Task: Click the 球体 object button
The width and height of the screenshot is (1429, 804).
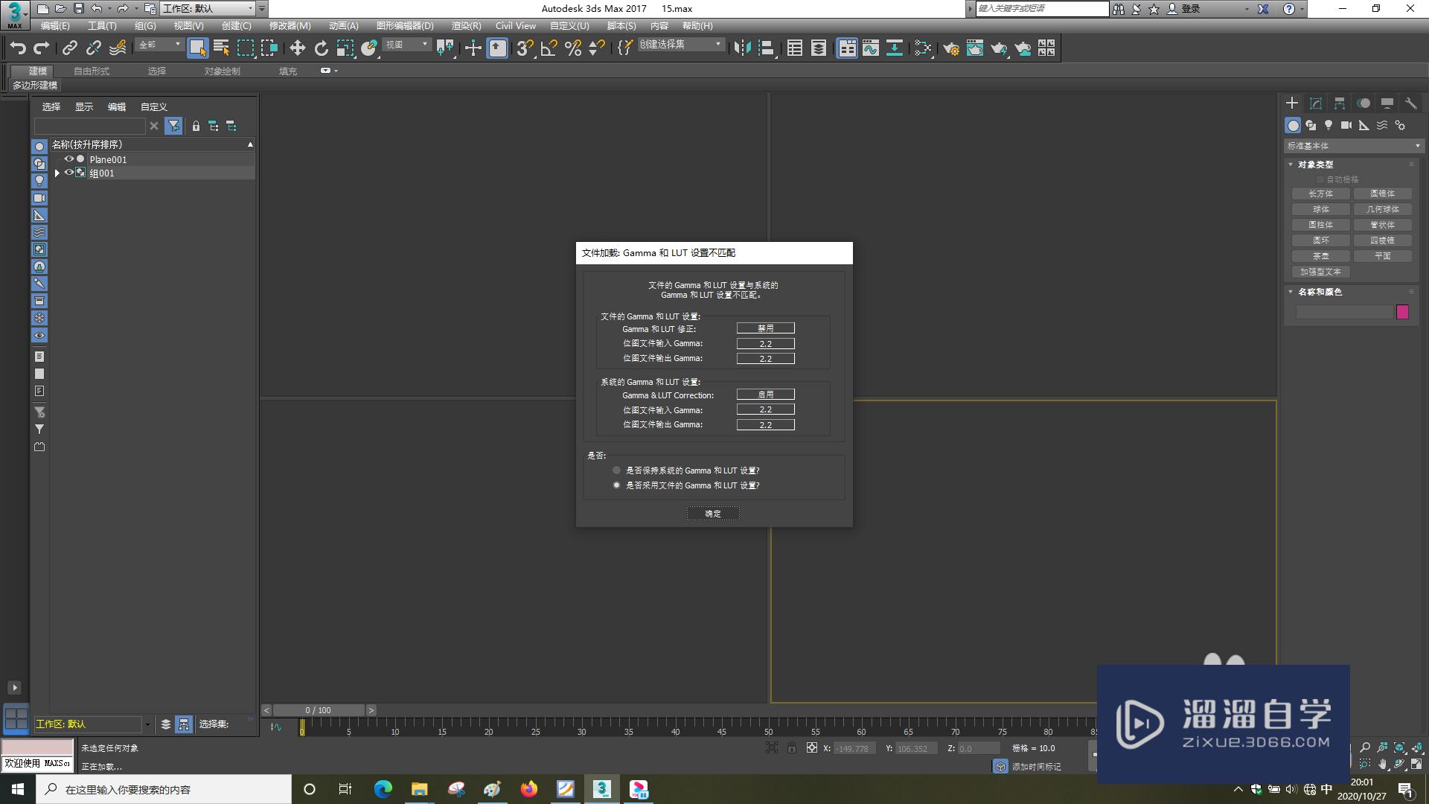Action: [1321, 209]
